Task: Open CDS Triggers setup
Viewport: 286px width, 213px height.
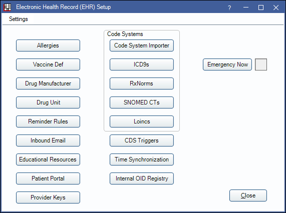Action: pos(142,140)
